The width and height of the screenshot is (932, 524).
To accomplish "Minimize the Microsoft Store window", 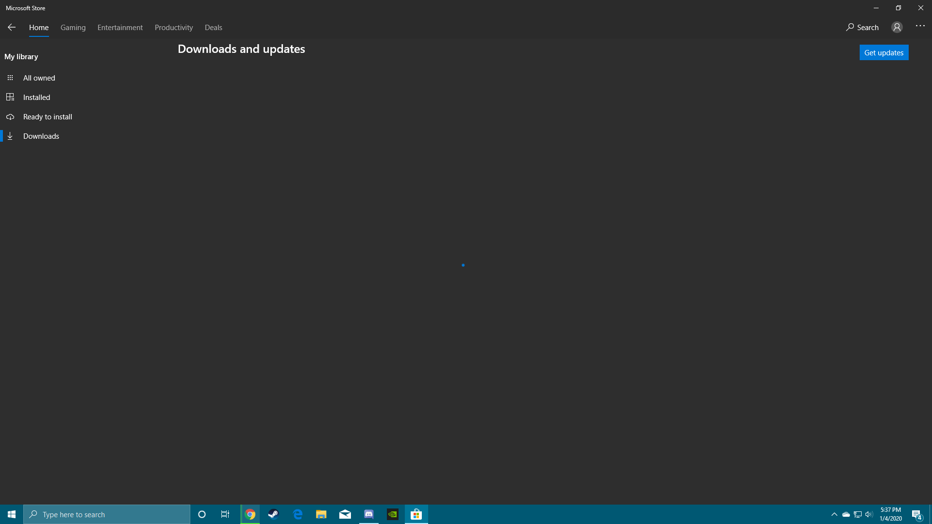I will [x=876, y=8].
